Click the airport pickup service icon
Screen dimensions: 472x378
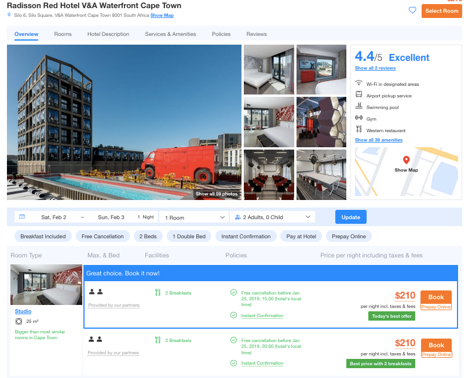358,96
